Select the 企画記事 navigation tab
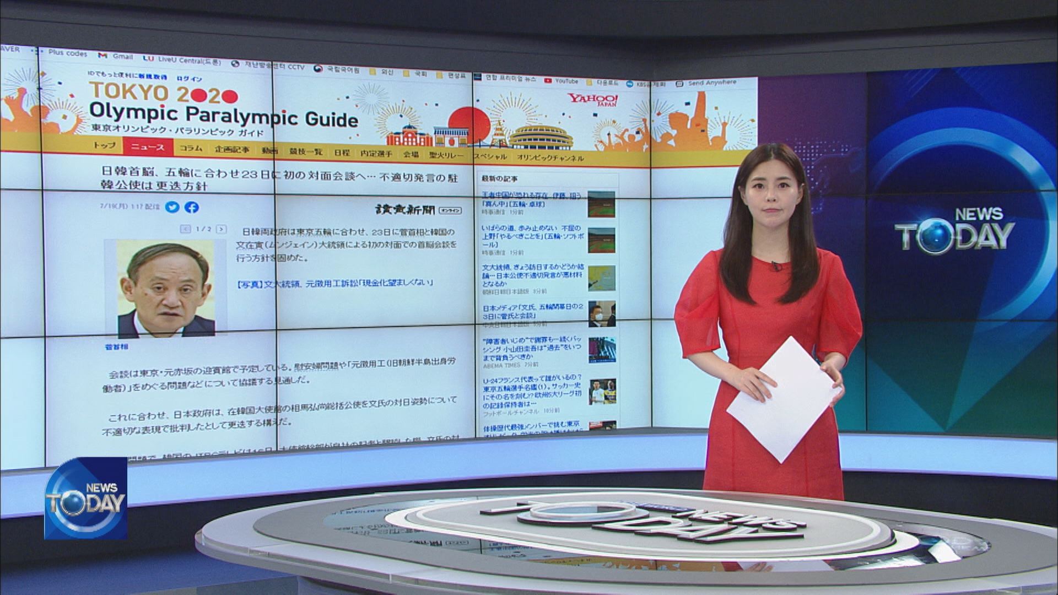 (x=232, y=150)
